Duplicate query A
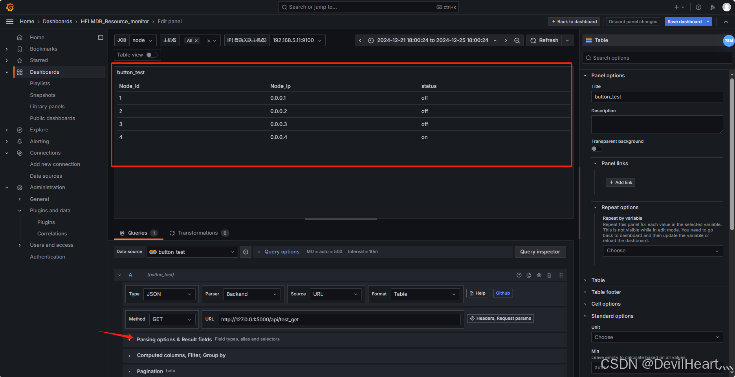This screenshot has width=735, height=377. [x=529, y=275]
